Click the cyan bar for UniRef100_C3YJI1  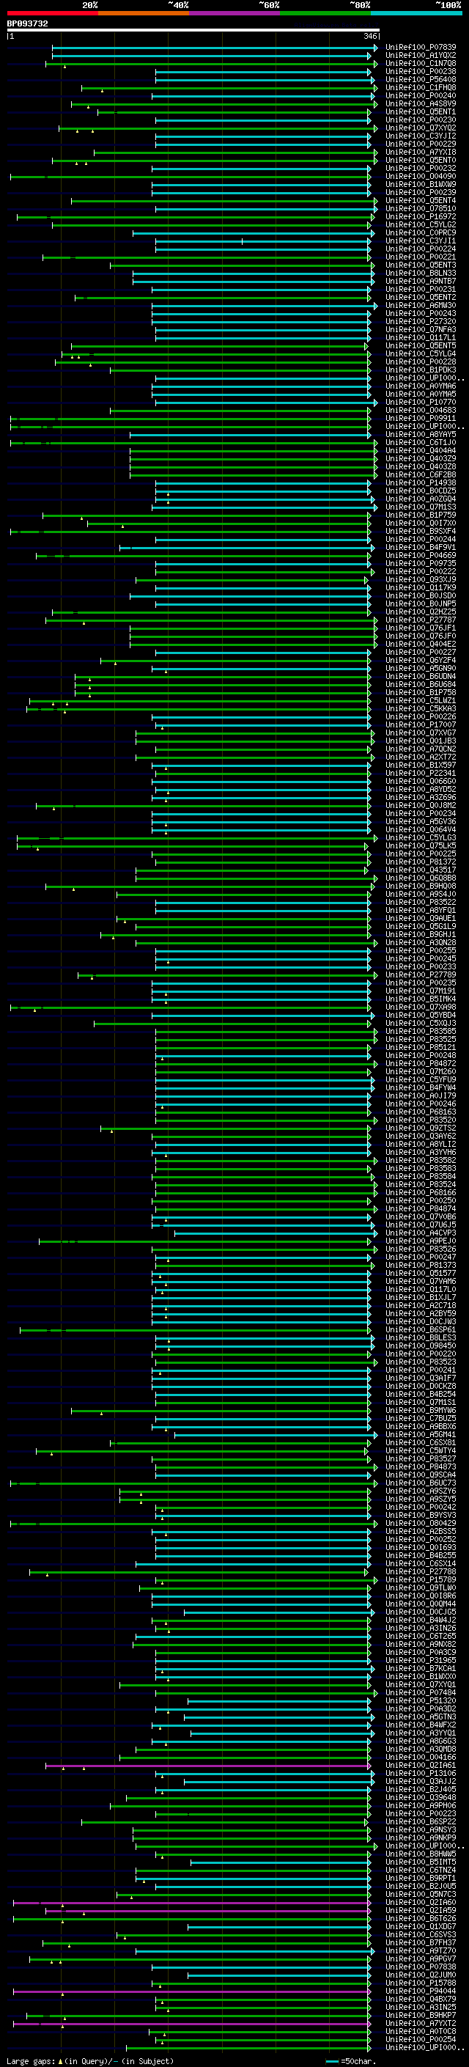tap(265, 241)
